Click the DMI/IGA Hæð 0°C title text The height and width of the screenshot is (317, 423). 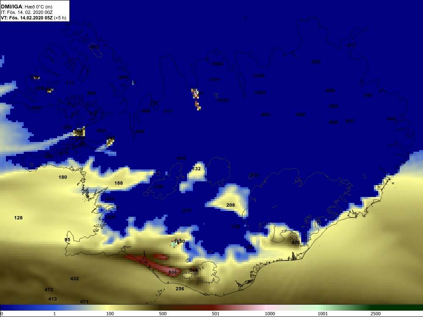26,7
